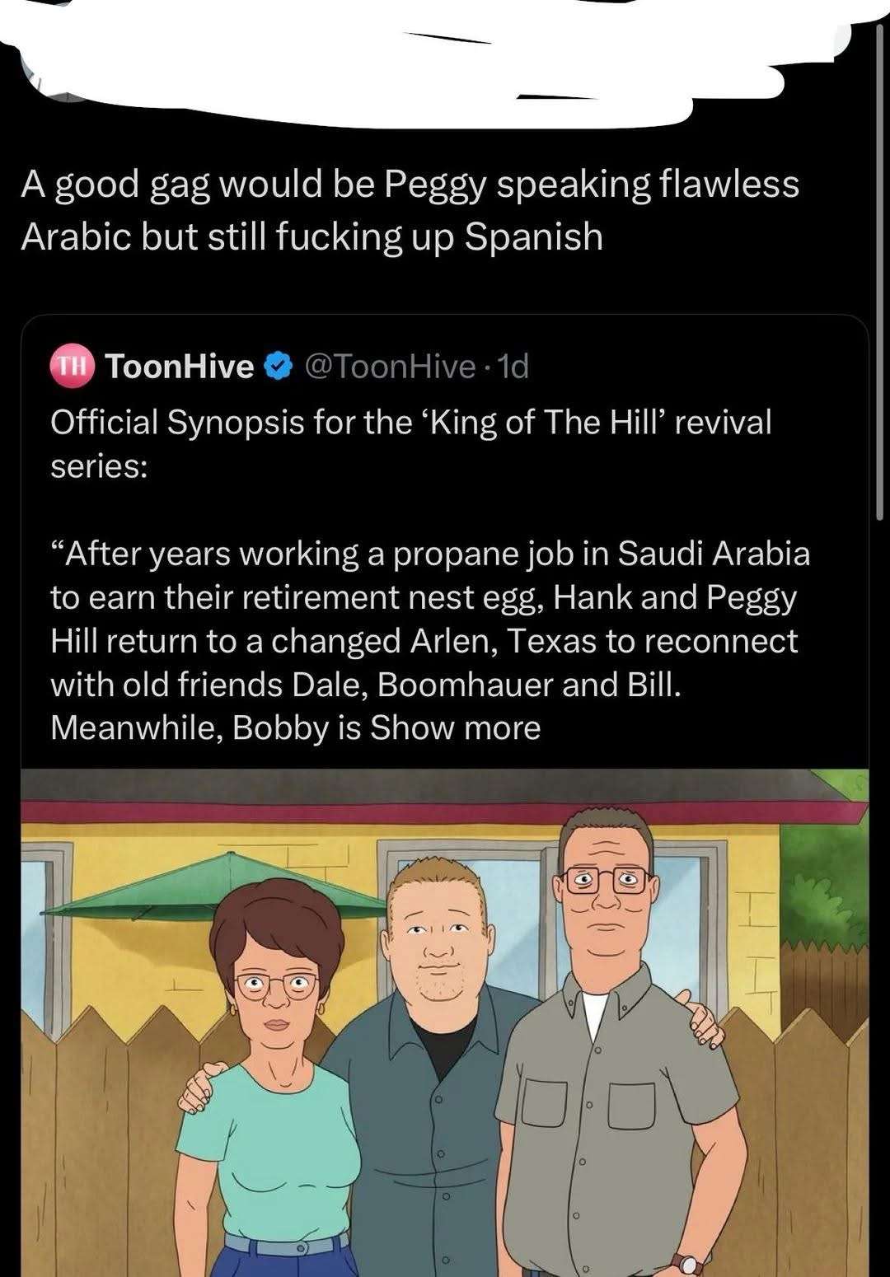Open the ToonHive profile avatar
Viewport: 890px width, 1277px height.
pos(73,366)
